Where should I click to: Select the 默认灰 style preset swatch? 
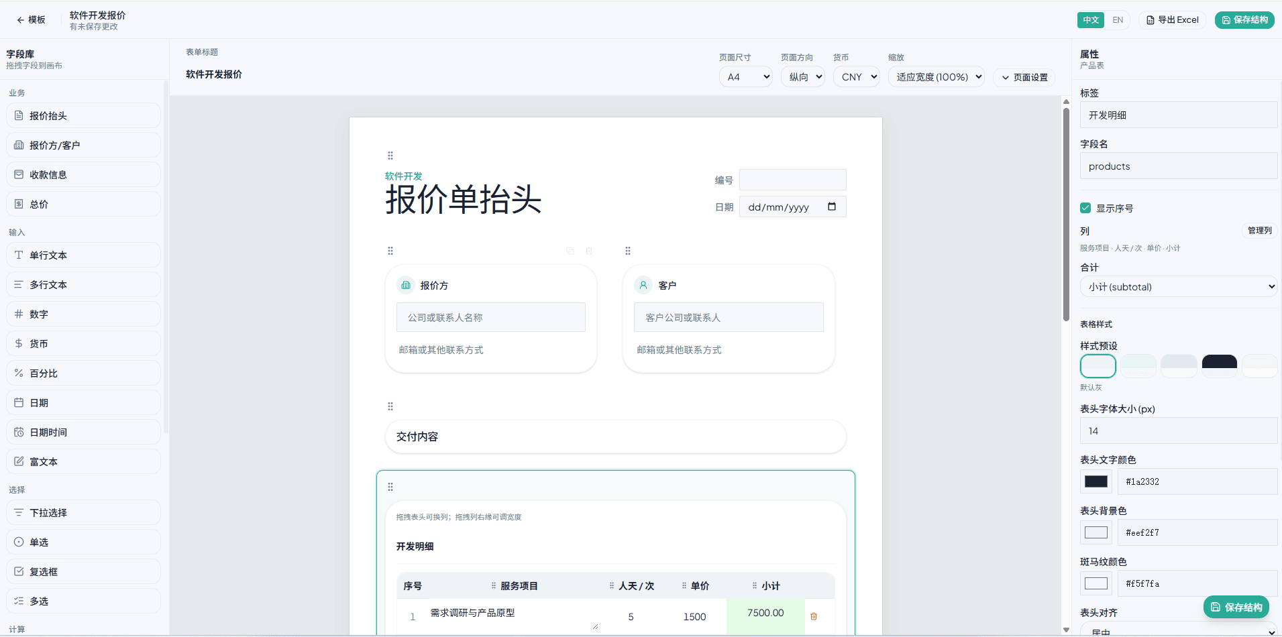(x=1098, y=366)
